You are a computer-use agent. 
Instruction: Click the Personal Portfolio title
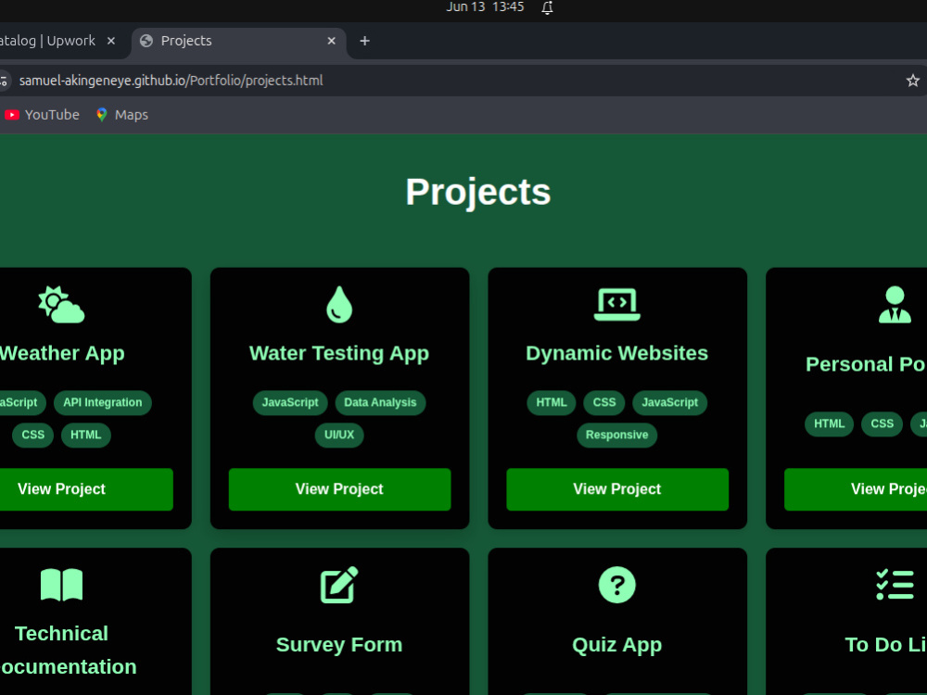tap(866, 364)
